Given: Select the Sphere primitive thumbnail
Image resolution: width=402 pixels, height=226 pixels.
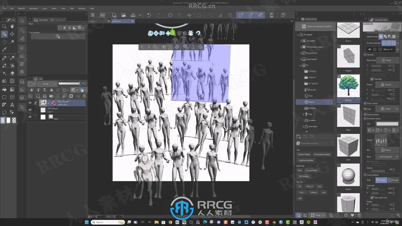Looking at the screenshot, I should 348,175.
